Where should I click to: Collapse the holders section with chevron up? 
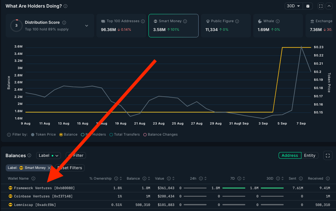click(328, 6)
